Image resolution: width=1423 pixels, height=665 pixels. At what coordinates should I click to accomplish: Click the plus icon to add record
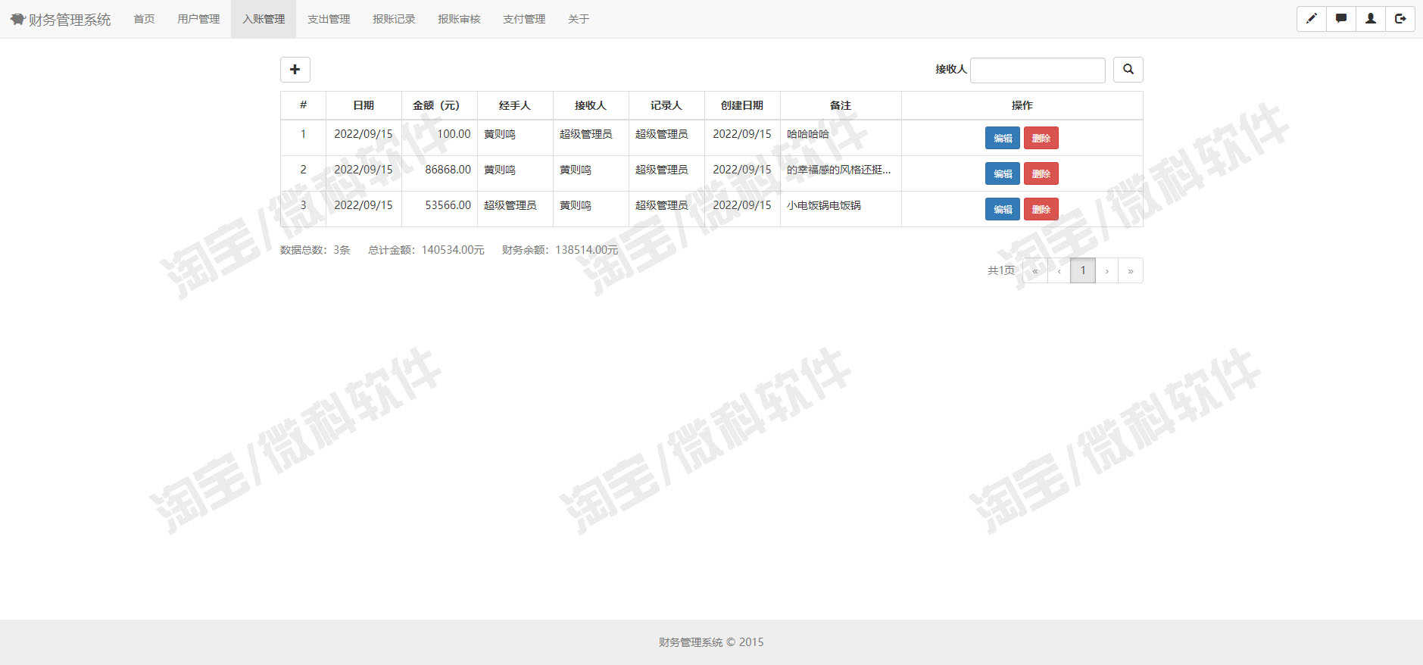(x=295, y=70)
